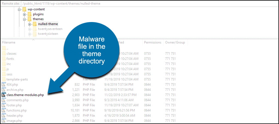Select the classes folder name
The width and height of the screenshot is (279, 124).
tap(11, 54)
